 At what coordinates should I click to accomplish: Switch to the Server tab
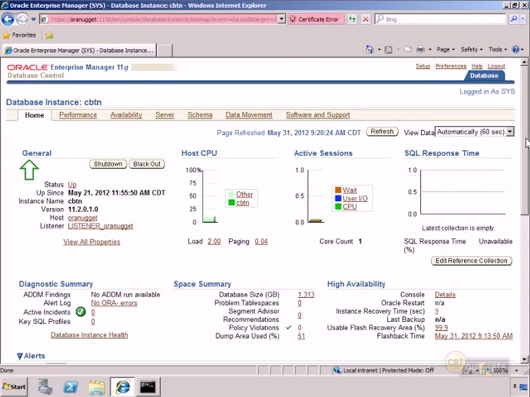coord(165,115)
